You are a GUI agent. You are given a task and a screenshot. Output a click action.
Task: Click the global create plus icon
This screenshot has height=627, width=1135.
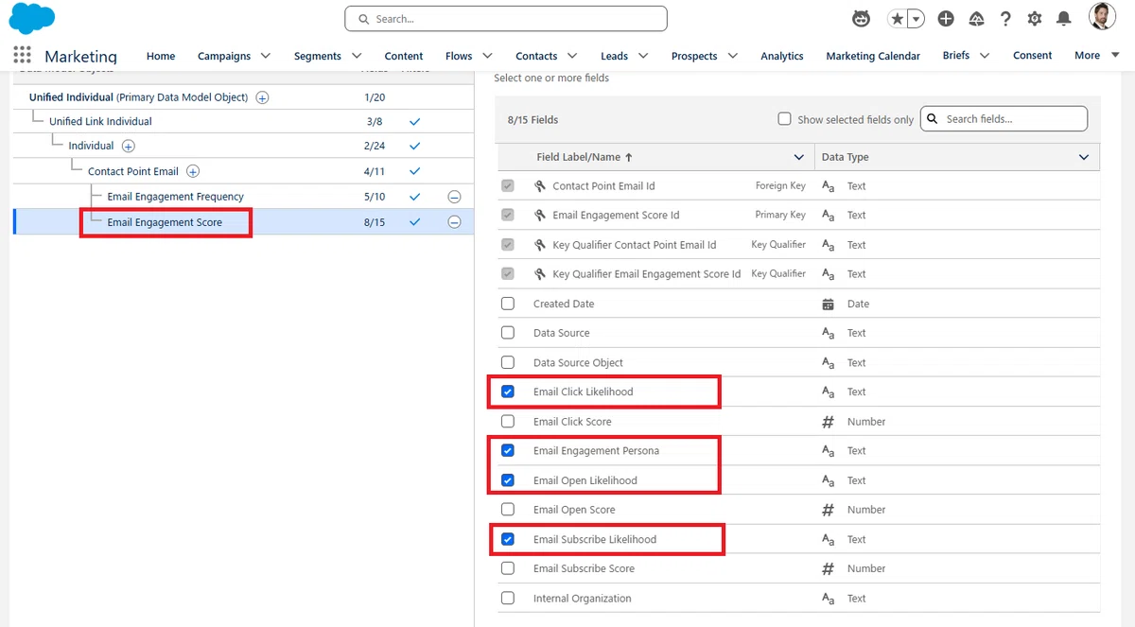pyautogui.click(x=947, y=19)
